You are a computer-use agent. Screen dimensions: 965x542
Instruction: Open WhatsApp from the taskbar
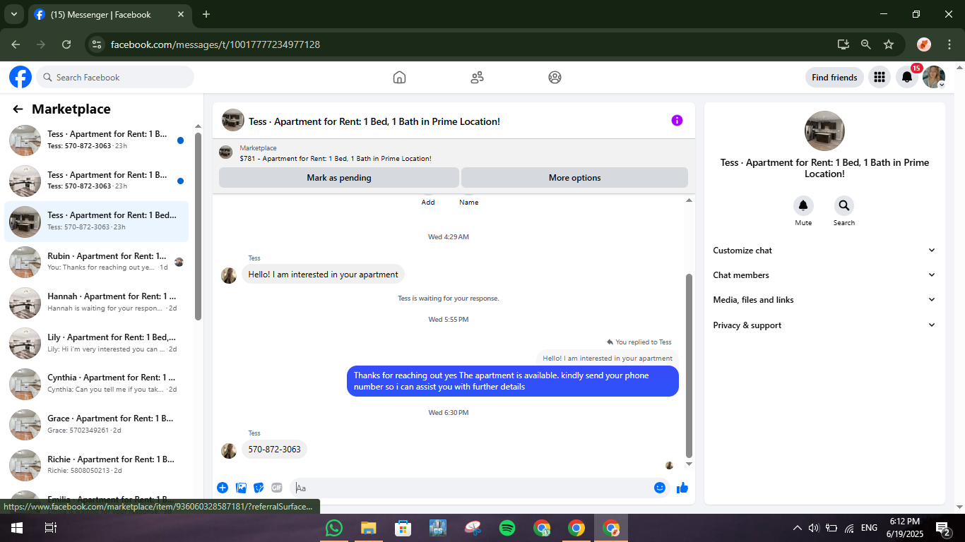tap(333, 528)
